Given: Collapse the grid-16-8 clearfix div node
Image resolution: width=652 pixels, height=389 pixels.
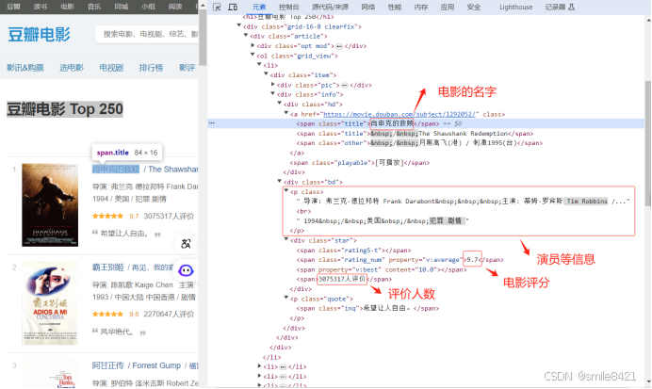Looking at the screenshot, I should (239, 25).
